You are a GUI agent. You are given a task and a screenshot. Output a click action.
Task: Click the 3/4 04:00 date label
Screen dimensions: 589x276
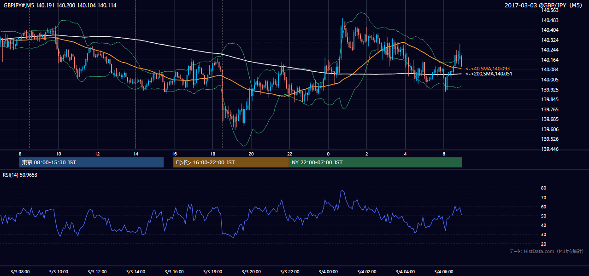(405, 271)
